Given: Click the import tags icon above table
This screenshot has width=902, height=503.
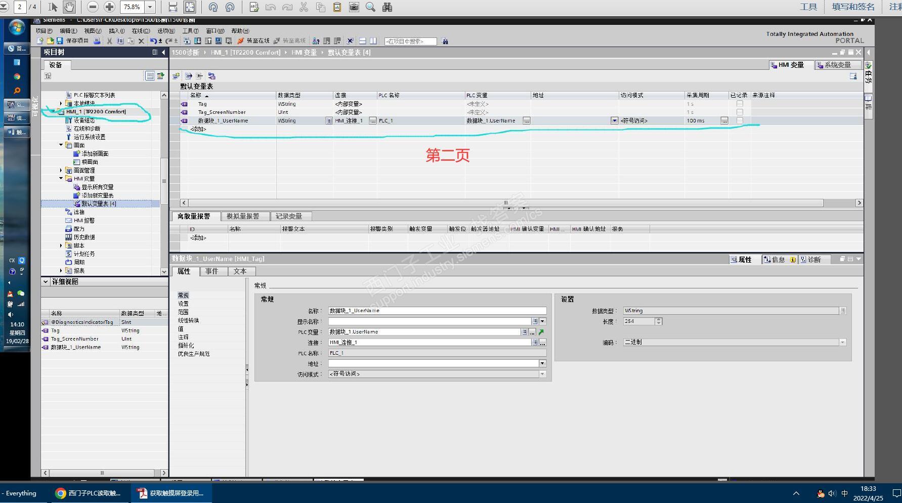Looking at the screenshot, I should [200, 76].
